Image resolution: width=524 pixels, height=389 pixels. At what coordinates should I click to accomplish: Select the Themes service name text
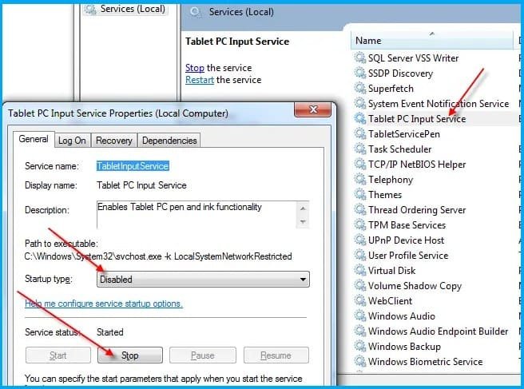click(x=385, y=195)
